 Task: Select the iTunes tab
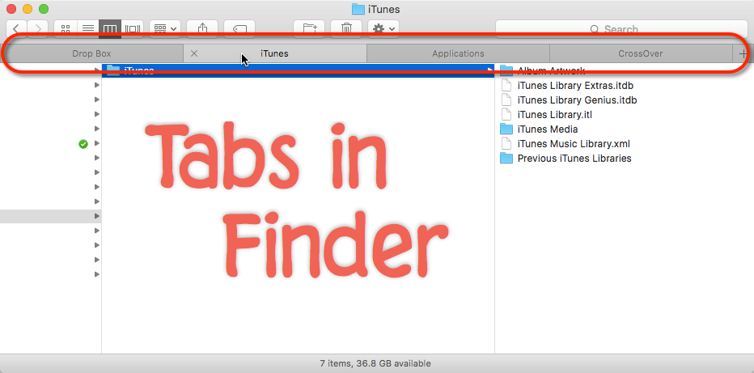tap(274, 53)
